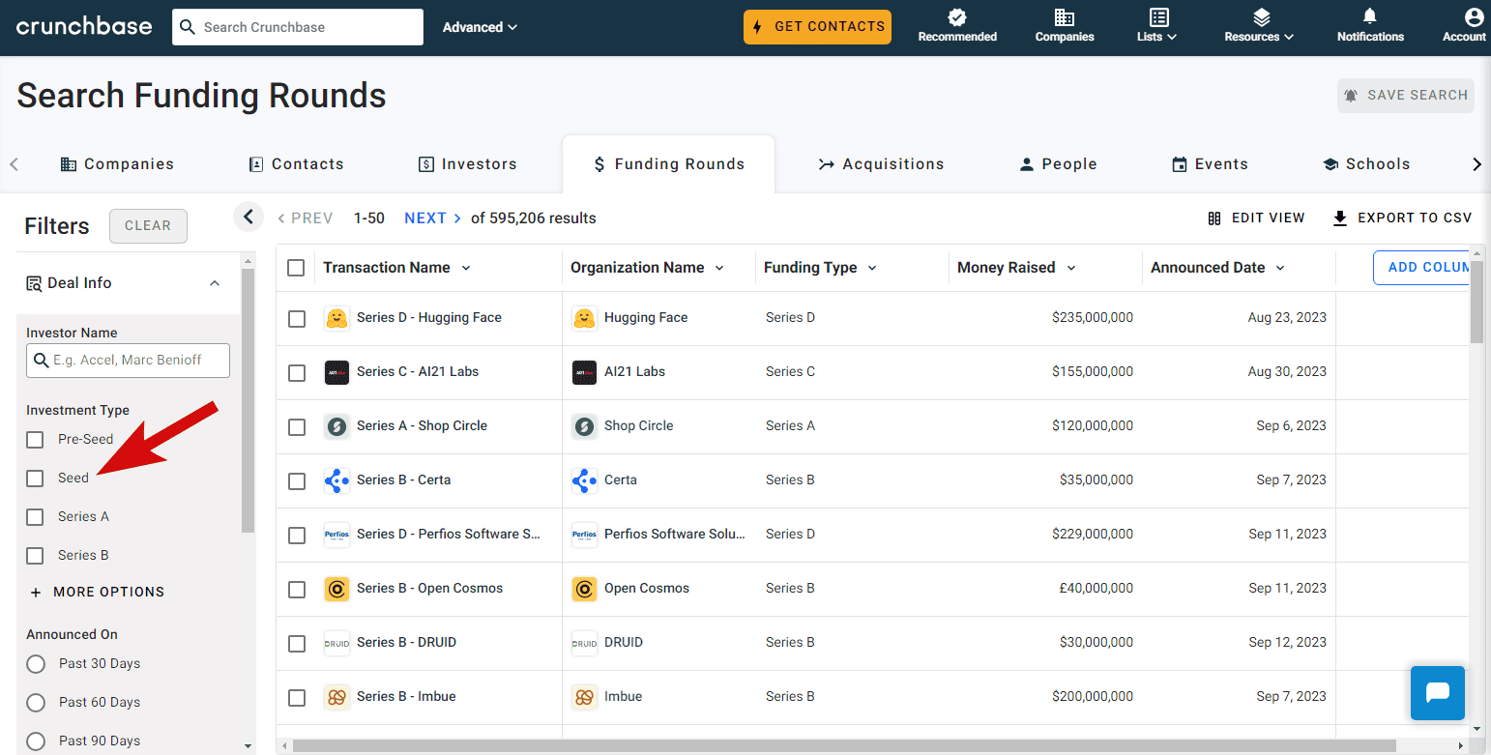The height and width of the screenshot is (755, 1491).
Task: Click the Certa logo in Organization Name column
Action: point(584,480)
